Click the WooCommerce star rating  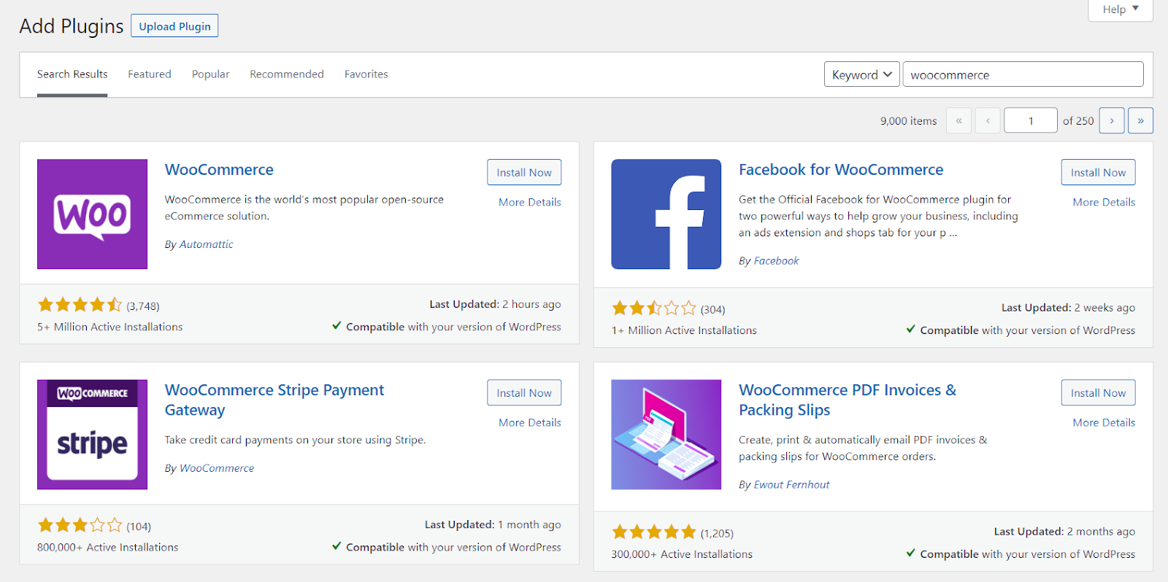click(x=80, y=305)
